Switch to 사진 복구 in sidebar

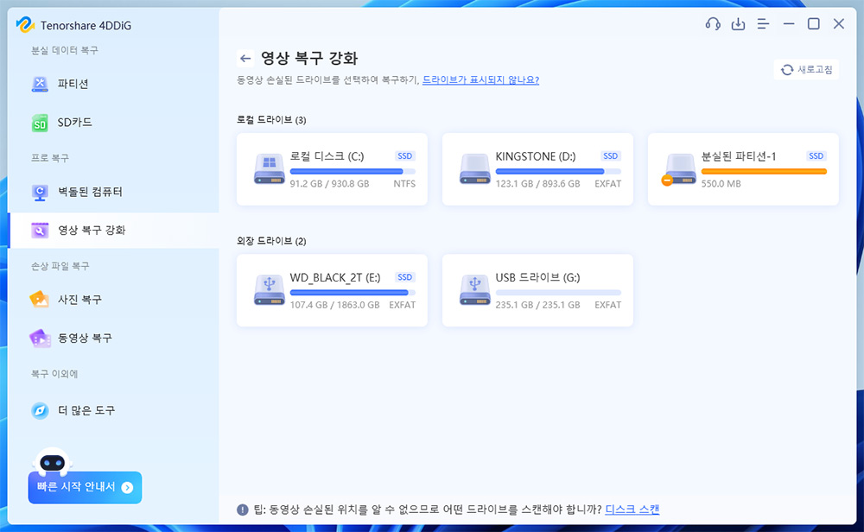tap(113, 300)
